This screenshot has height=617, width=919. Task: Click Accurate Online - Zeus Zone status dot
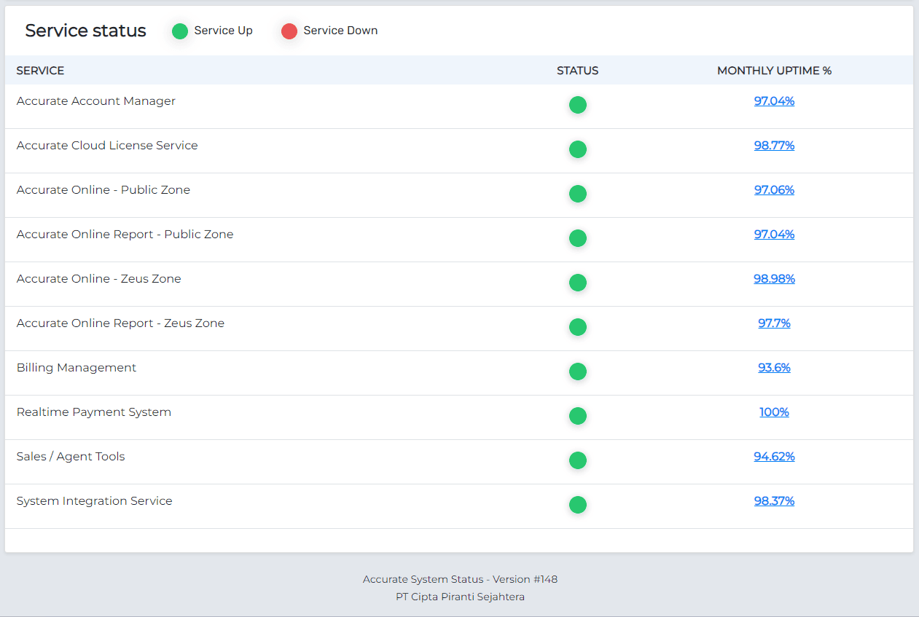tap(577, 283)
